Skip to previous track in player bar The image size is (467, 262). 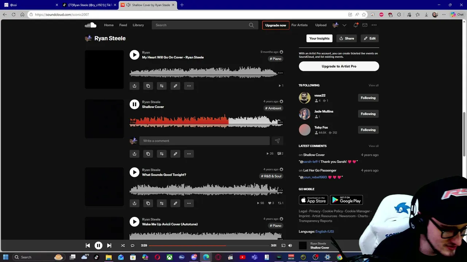(x=88, y=246)
